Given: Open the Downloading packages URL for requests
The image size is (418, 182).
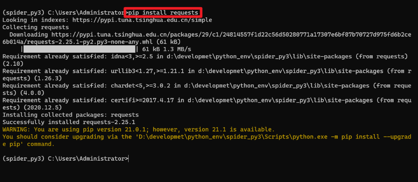Looking at the screenshot, I should click(207, 38).
